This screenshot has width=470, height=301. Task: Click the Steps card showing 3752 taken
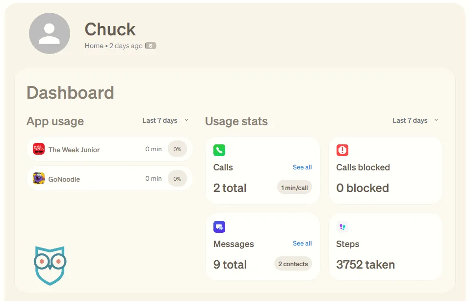[386, 247]
